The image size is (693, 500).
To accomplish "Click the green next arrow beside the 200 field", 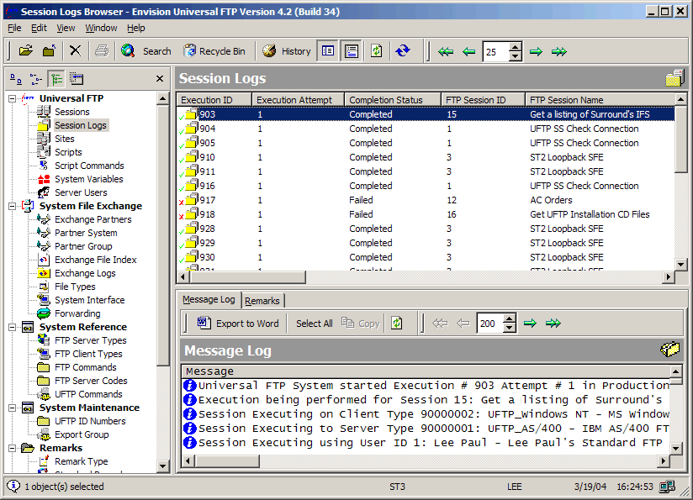I will click(x=530, y=324).
